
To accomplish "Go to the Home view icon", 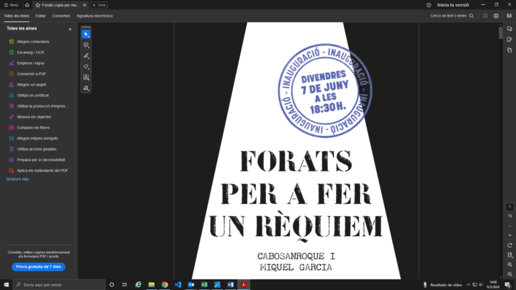I will pyautogui.click(x=27, y=5).
